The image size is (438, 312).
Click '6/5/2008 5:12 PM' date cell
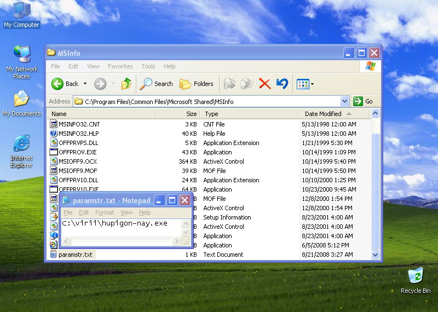click(325, 245)
